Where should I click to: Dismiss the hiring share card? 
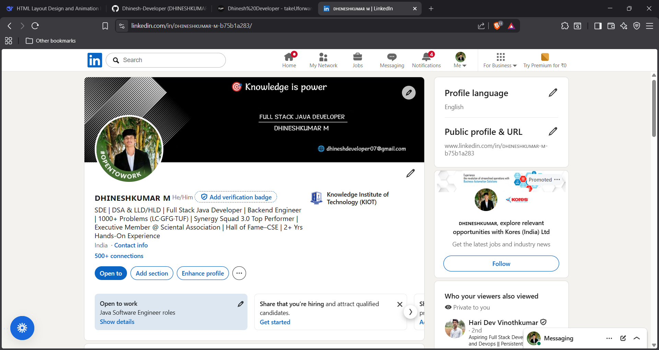tap(400, 304)
